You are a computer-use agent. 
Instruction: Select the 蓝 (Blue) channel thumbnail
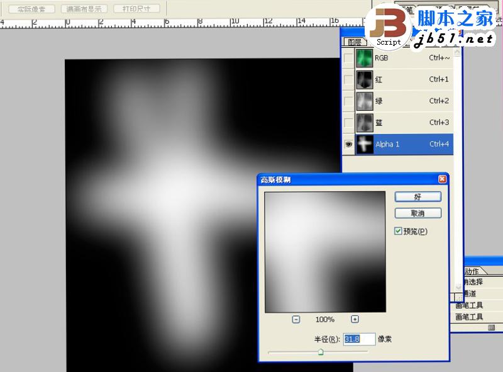pyautogui.click(x=363, y=122)
